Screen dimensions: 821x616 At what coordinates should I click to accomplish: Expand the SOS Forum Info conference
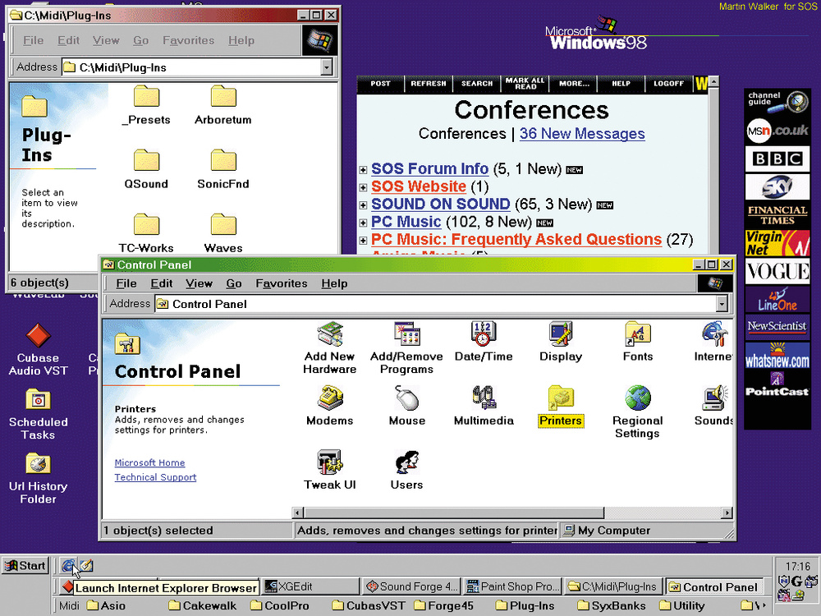coord(363,170)
